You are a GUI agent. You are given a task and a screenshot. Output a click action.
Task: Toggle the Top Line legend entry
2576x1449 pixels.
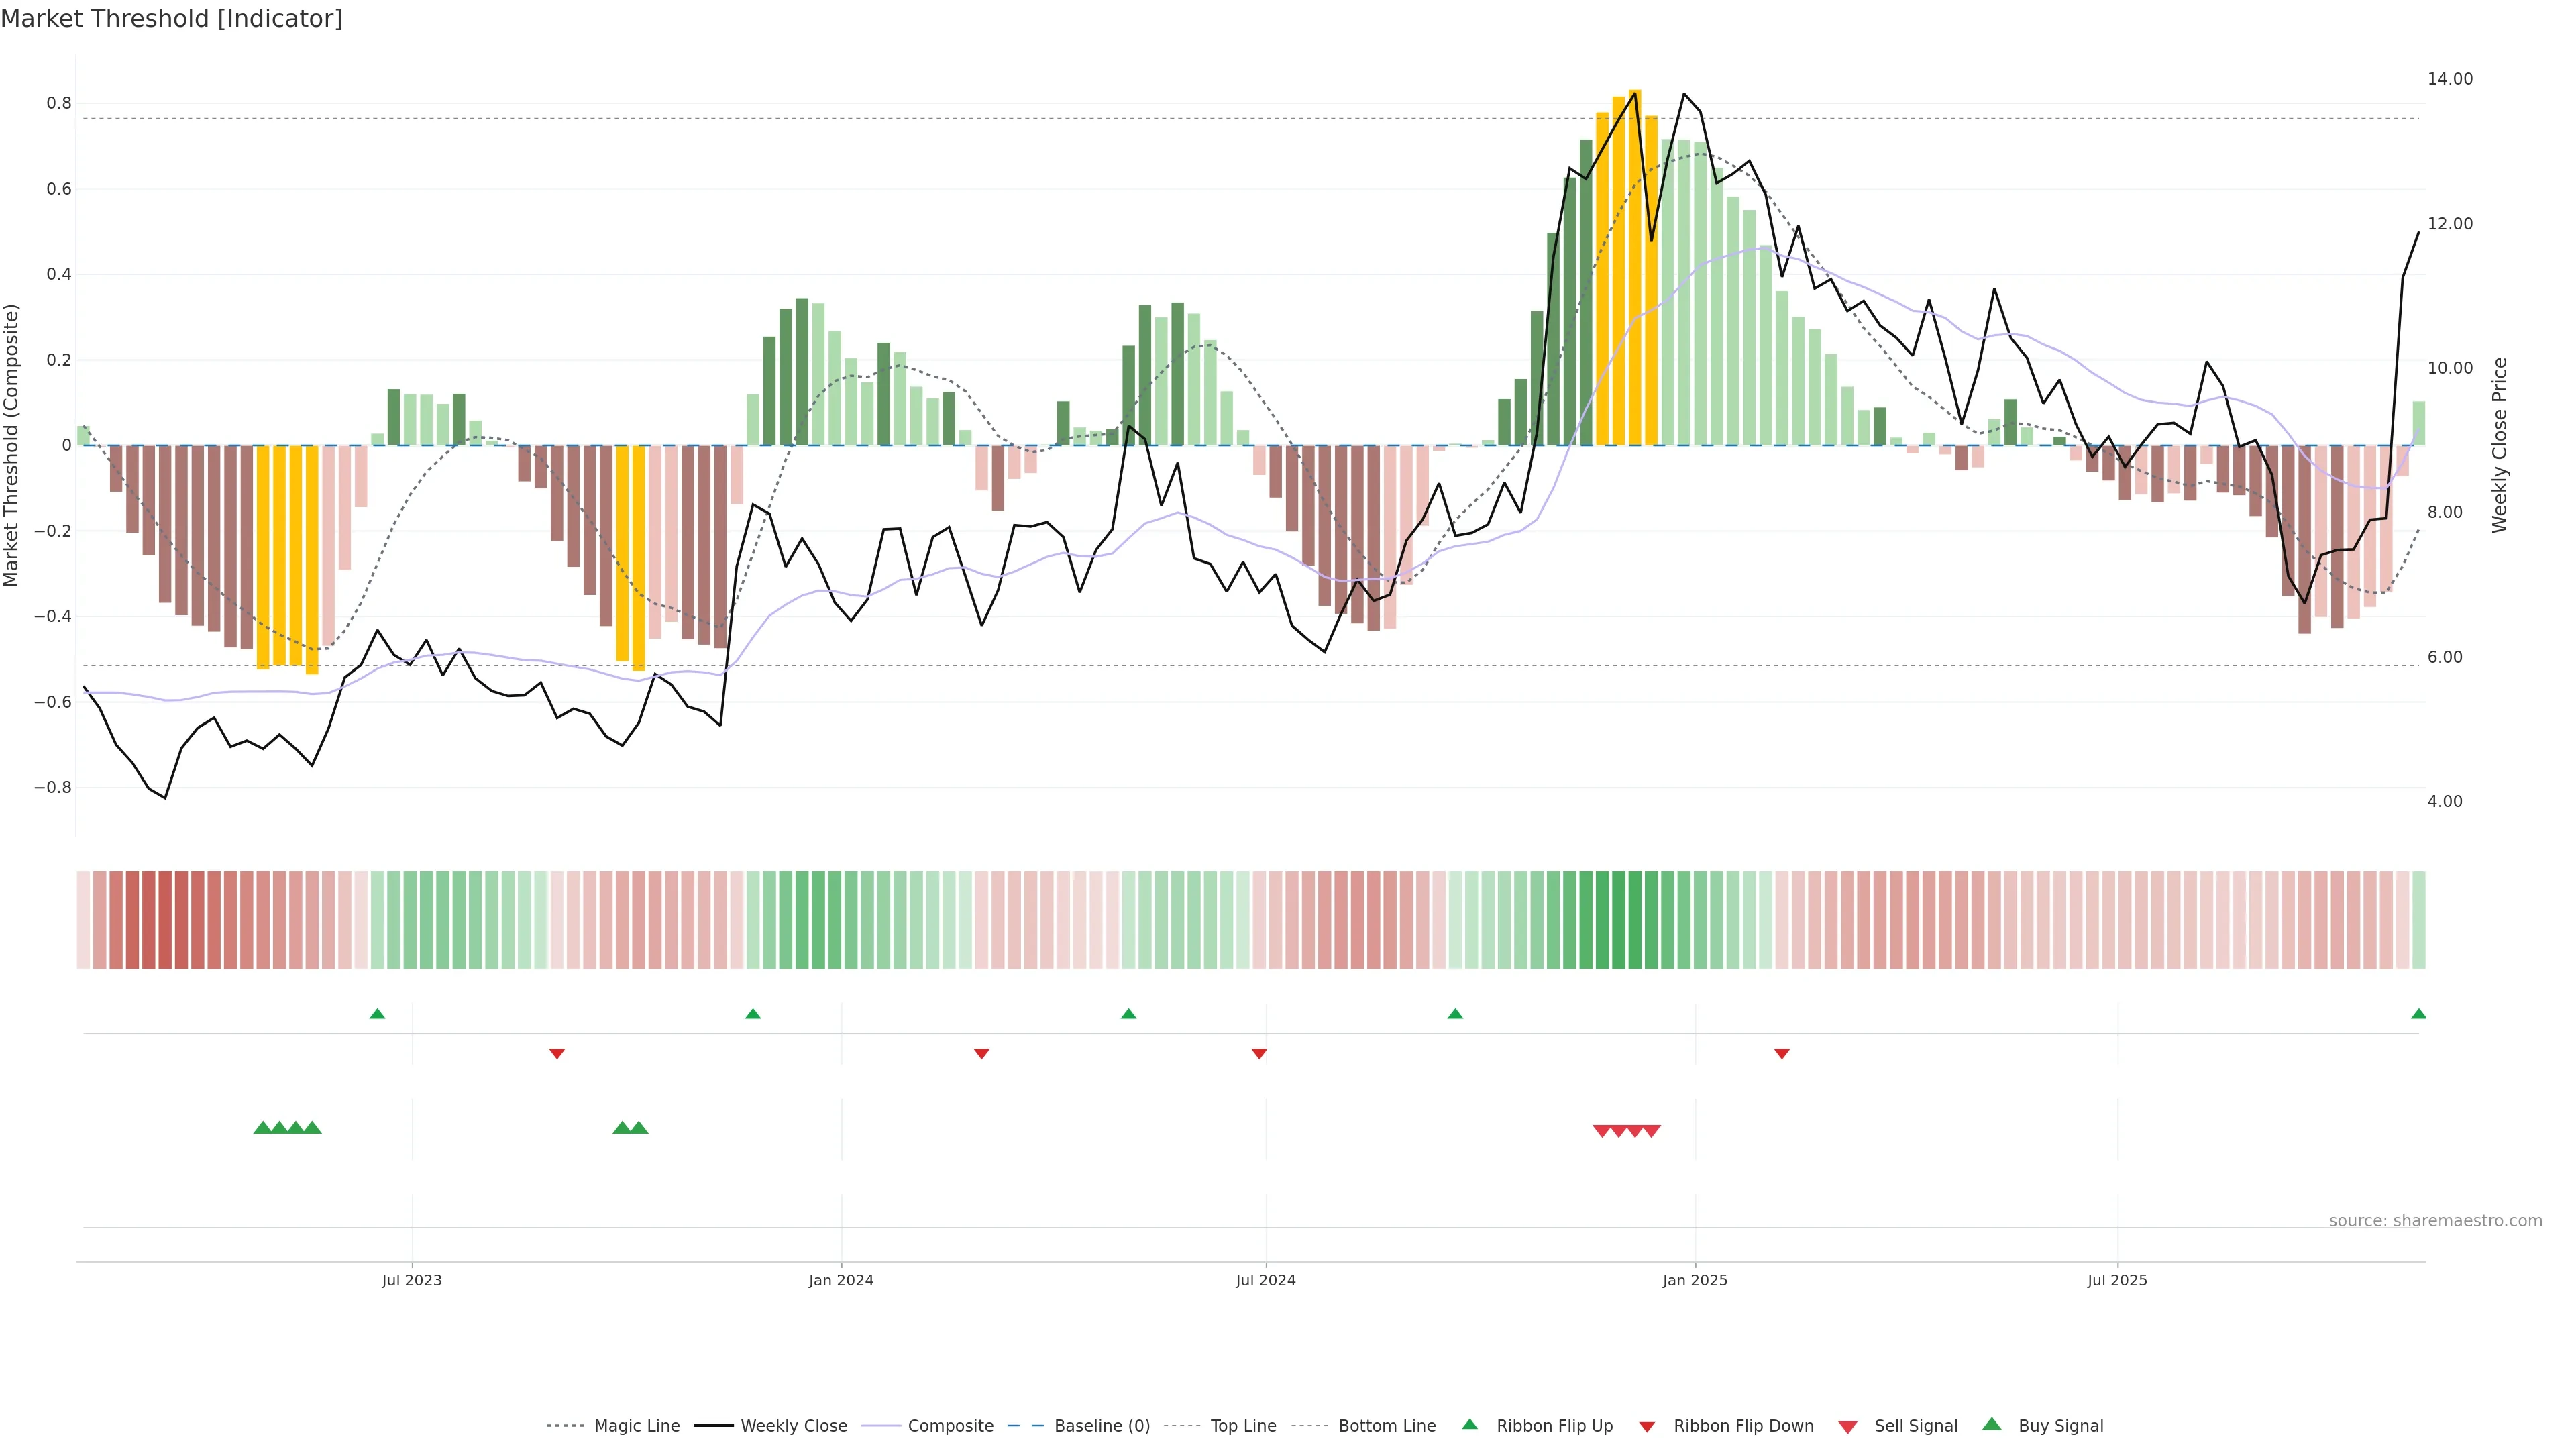(1243, 1426)
